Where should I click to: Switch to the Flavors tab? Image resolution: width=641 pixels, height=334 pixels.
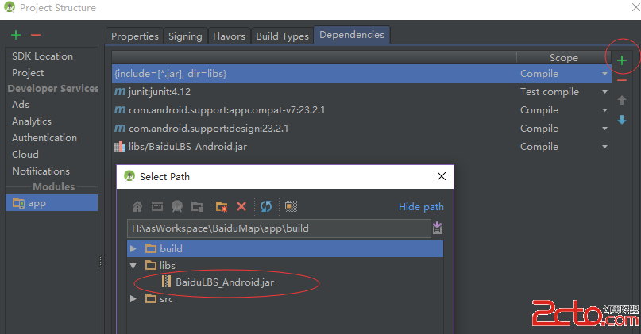point(229,36)
